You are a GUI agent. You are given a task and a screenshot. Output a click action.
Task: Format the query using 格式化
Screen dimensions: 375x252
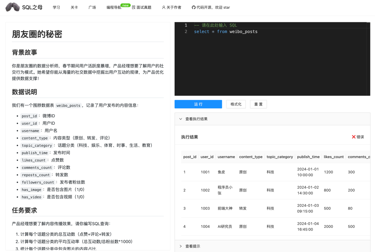coord(236,104)
